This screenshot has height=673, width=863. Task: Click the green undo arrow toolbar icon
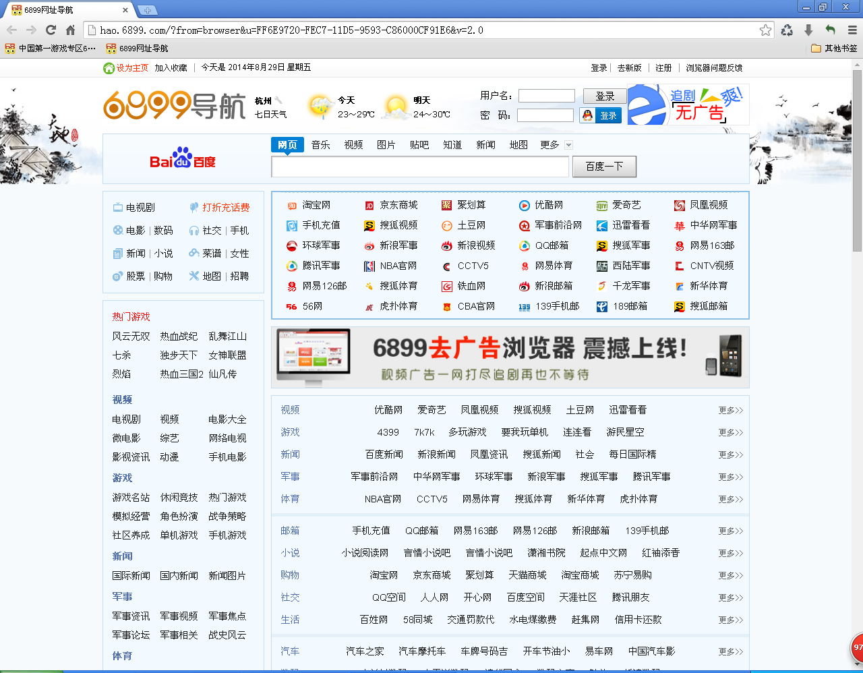click(830, 30)
